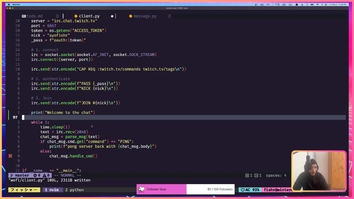The width and height of the screenshot is (354, 199).
Task: Click the 'port = 6667' line
Action: coord(44,26)
